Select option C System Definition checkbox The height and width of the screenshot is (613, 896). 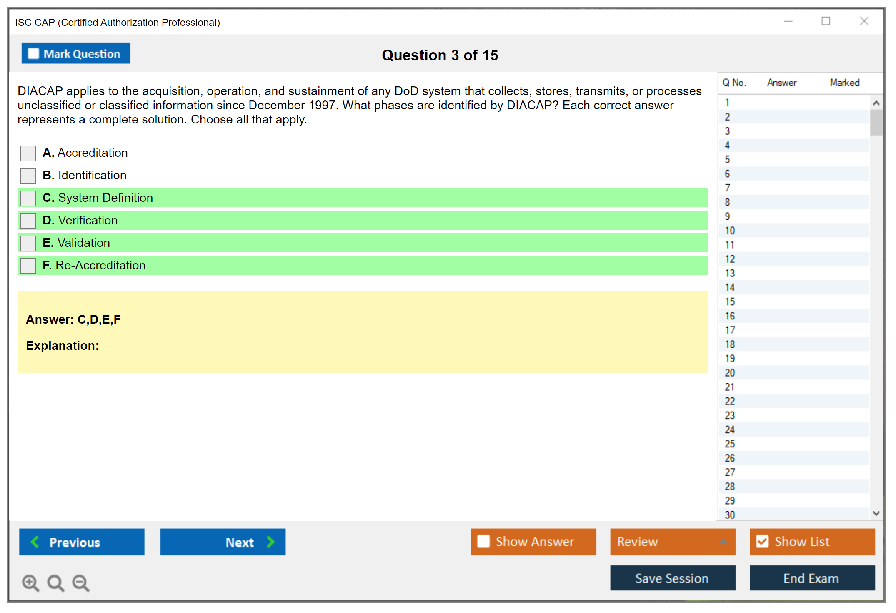pyautogui.click(x=28, y=198)
